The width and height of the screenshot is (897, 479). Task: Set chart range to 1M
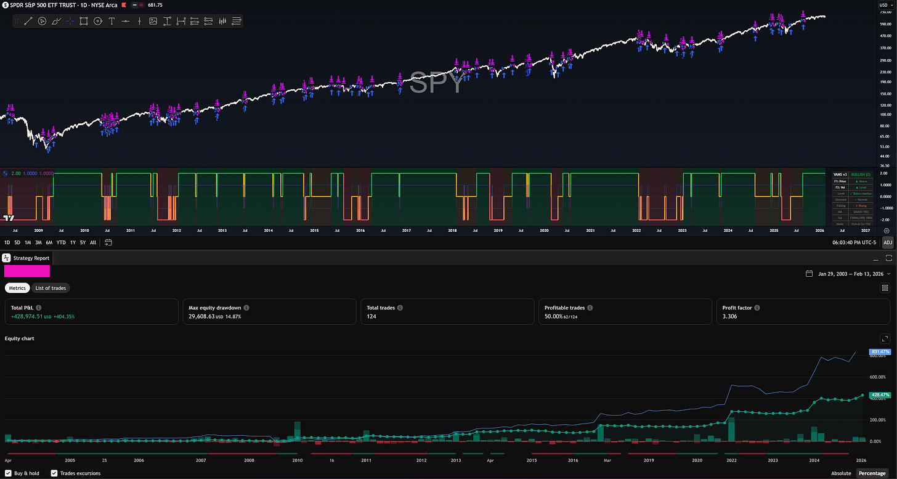(28, 242)
